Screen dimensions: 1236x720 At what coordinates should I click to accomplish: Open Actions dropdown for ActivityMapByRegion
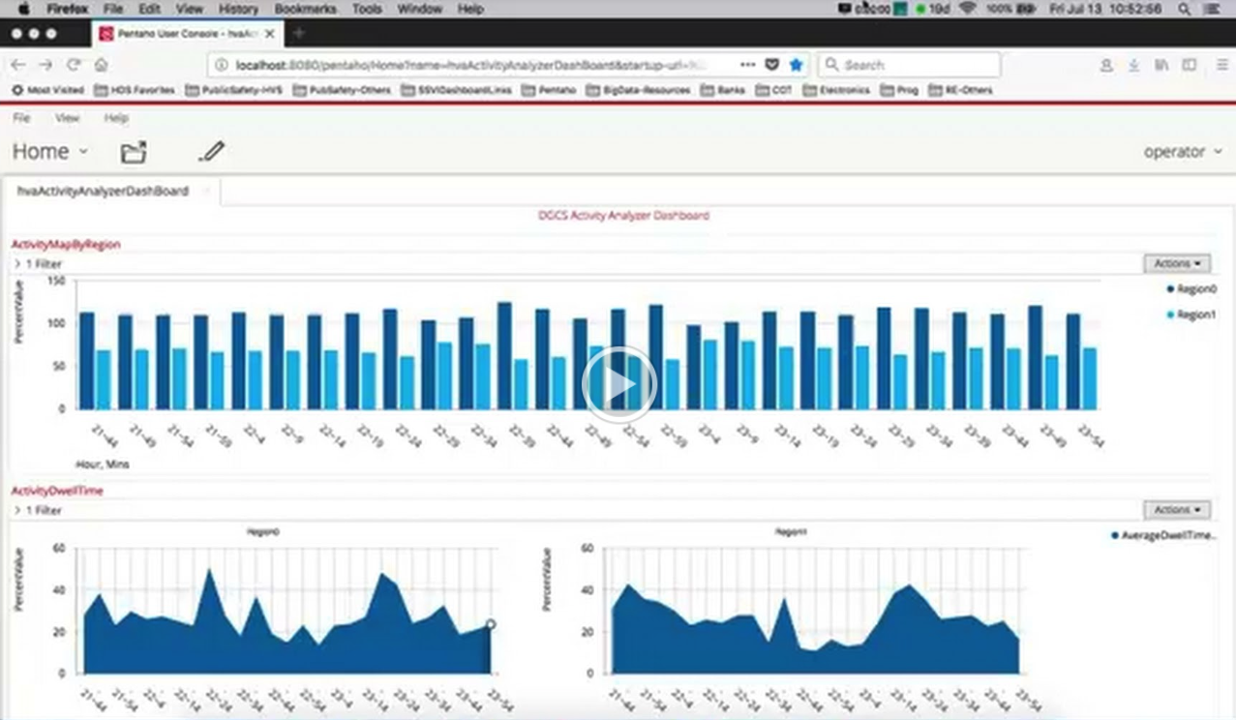click(x=1176, y=263)
